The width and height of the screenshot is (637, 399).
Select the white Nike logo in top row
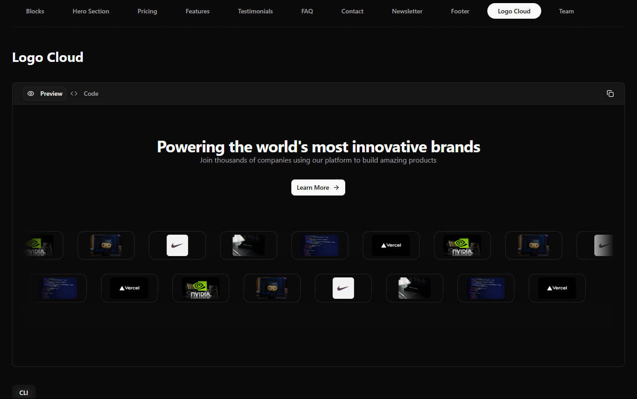coord(177,245)
